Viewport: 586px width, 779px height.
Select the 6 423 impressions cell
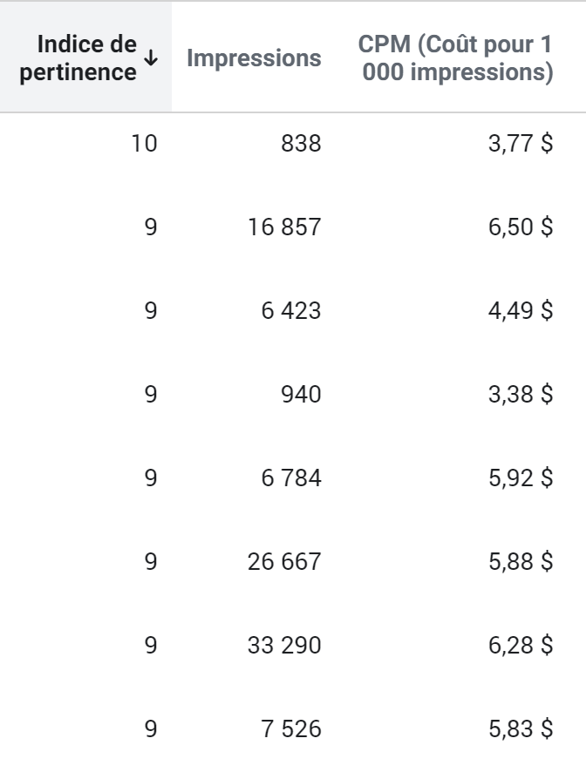[291, 311]
